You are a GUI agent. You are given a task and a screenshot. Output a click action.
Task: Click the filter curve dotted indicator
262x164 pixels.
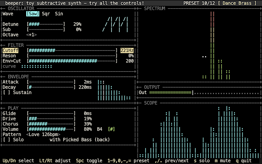37,67
